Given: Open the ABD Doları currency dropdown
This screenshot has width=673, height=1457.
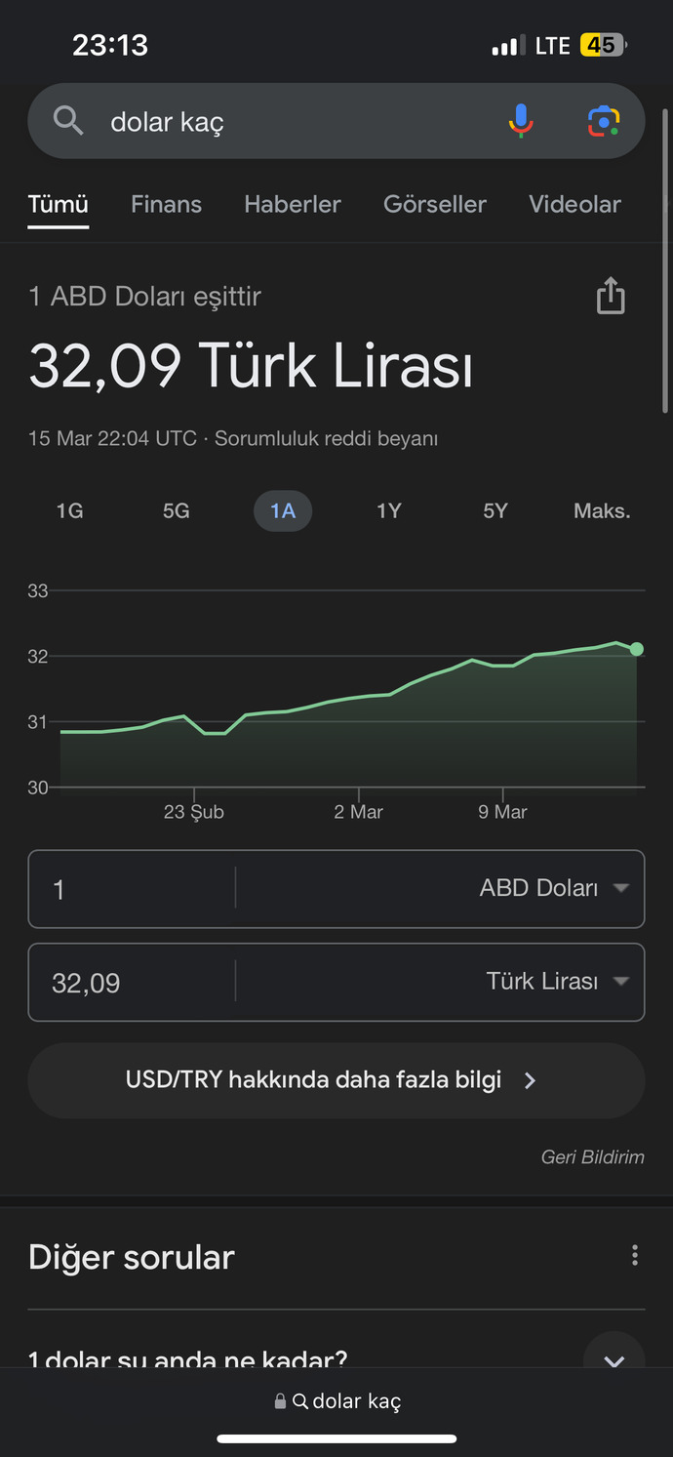Looking at the screenshot, I should [x=553, y=888].
